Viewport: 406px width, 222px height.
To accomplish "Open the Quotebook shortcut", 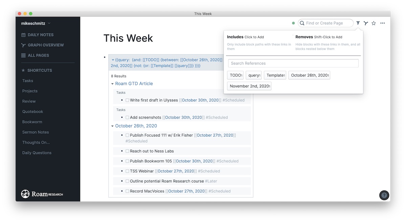I will [x=33, y=112].
